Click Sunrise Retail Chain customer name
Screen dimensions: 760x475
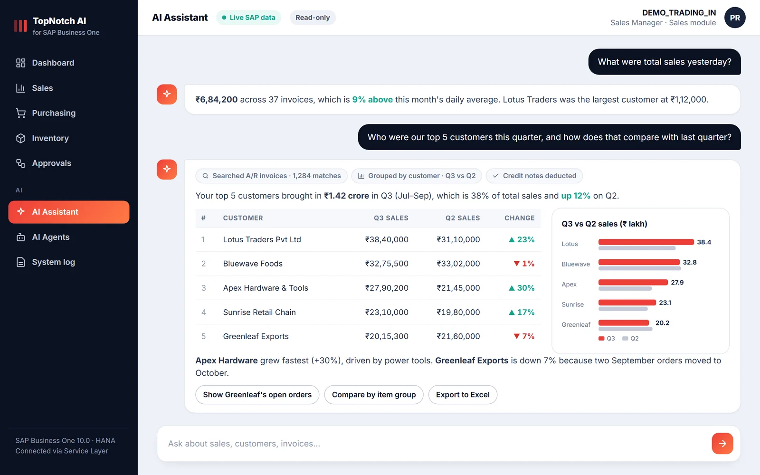(x=259, y=312)
